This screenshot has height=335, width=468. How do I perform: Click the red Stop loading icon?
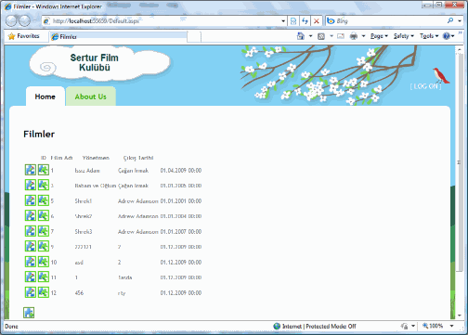tap(317, 21)
